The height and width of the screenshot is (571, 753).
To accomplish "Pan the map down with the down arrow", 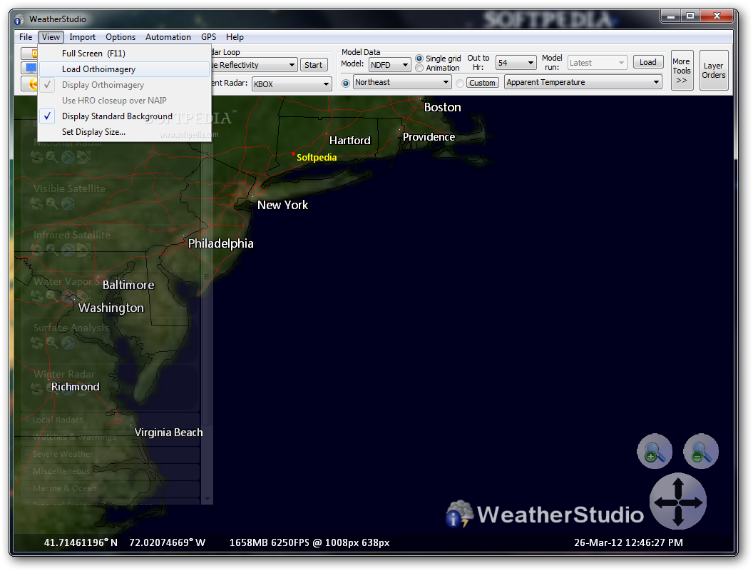I will pos(677,518).
